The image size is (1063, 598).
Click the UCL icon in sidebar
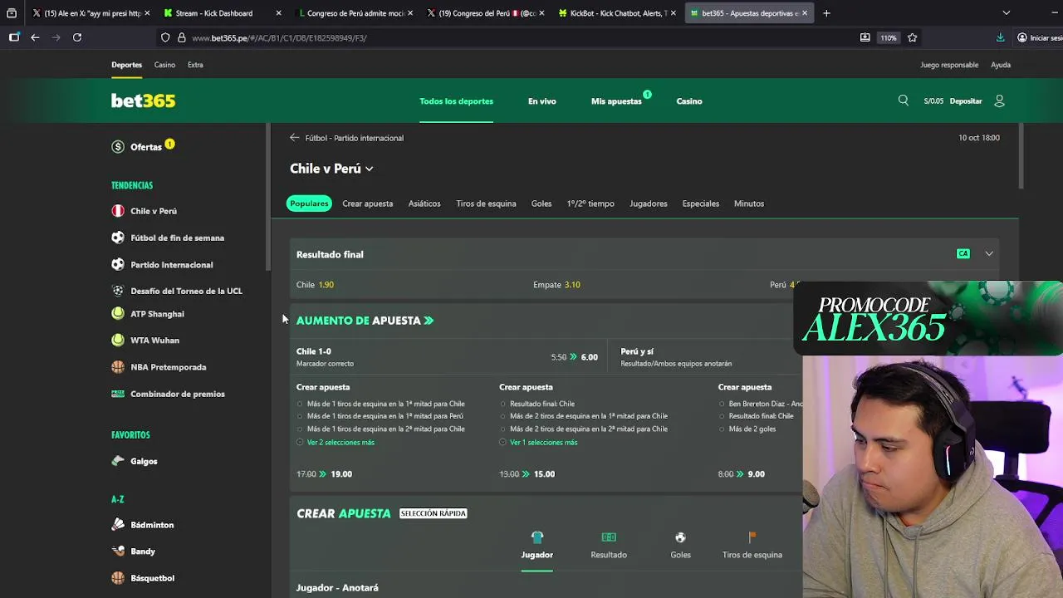[x=118, y=291]
